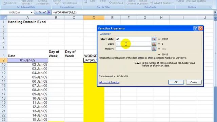Click cell with 10-Jan-09
This screenshot has width=217, height=122.
[x=27, y=98]
